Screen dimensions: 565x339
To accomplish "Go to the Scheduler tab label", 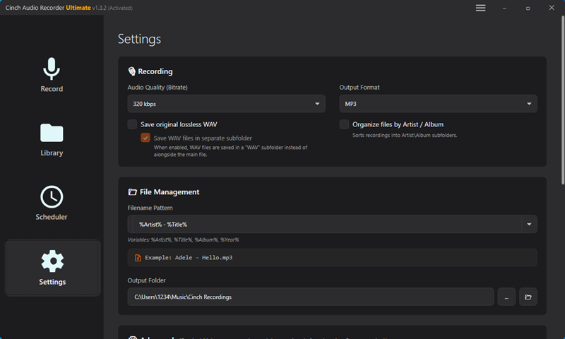I will click(x=52, y=217).
